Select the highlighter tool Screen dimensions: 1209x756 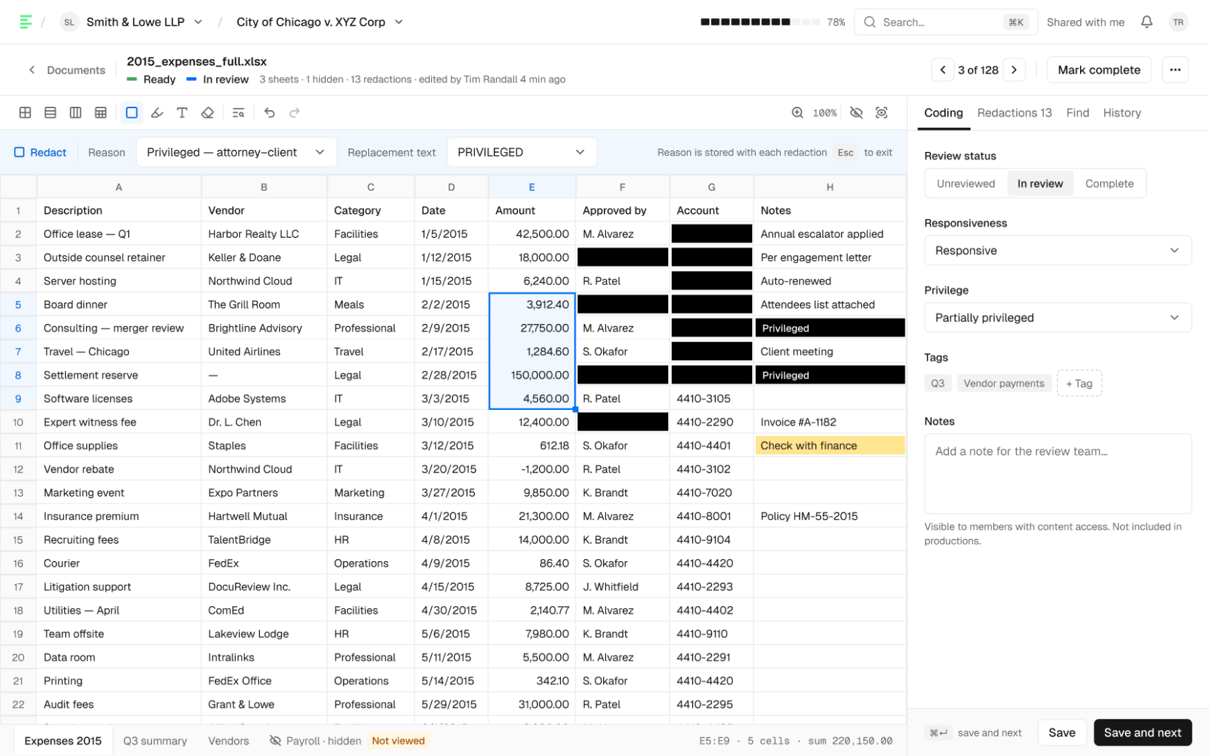tap(157, 112)
